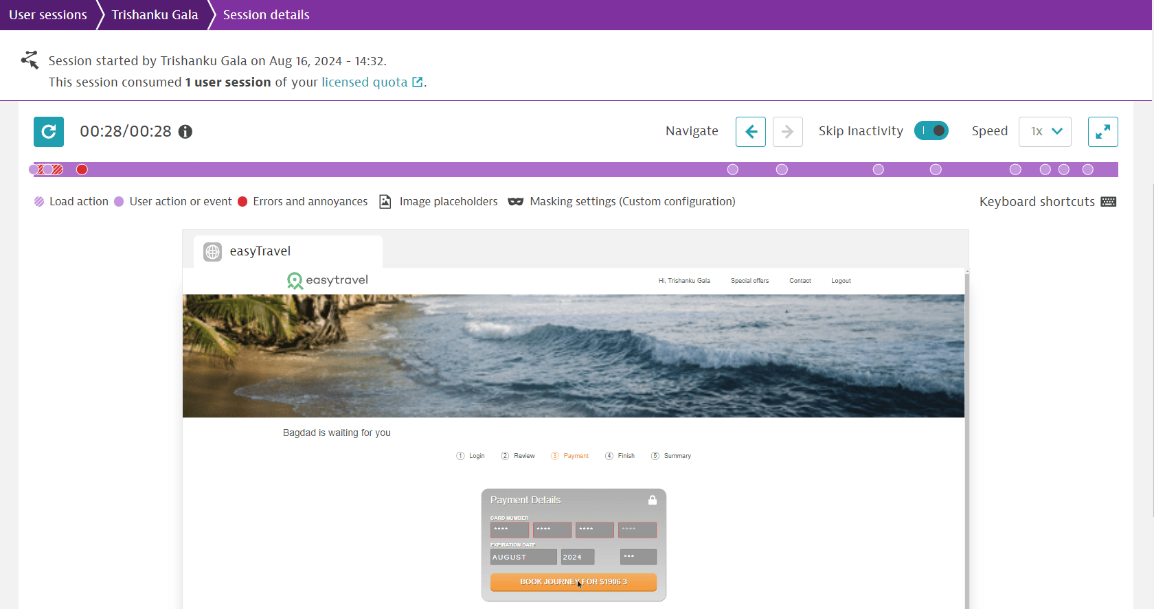The width and height of the screenshot is (1154, 609).
Task: Click the replay session button
Action: pyautogui.click(x=49, y=132)
